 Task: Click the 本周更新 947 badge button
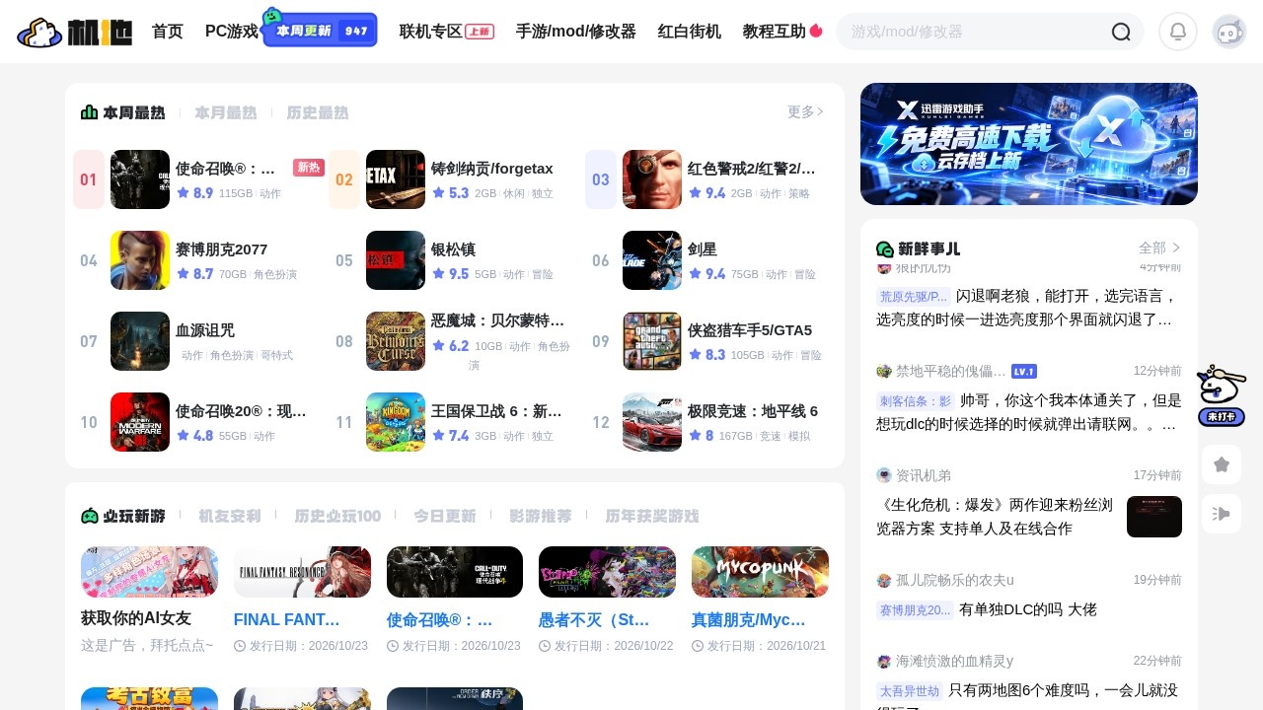(321, 30)
